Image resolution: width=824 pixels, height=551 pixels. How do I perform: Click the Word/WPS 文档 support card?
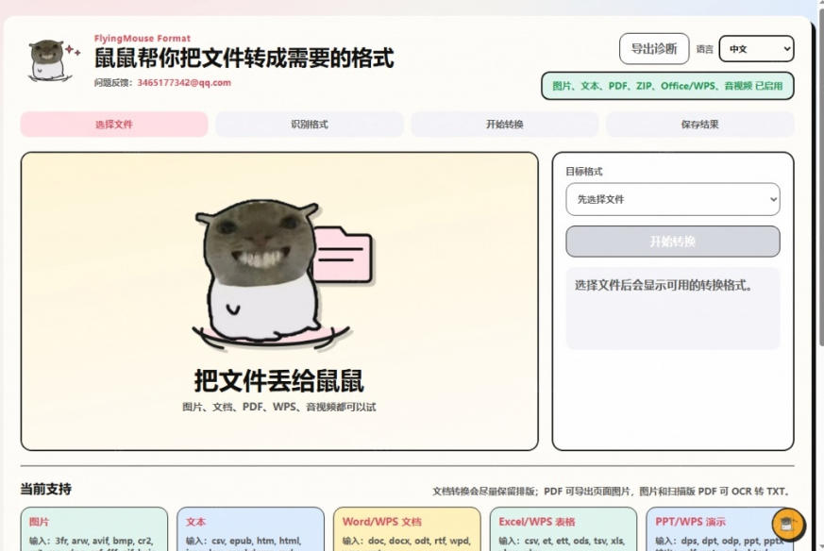(x=407, y=529)
